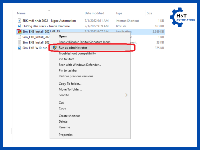This screenshot has width=200, height=150.
Task: Click the image icon for Sim-EKB-W10-run file
Action: pyautogui.click(x=19, y=48)
